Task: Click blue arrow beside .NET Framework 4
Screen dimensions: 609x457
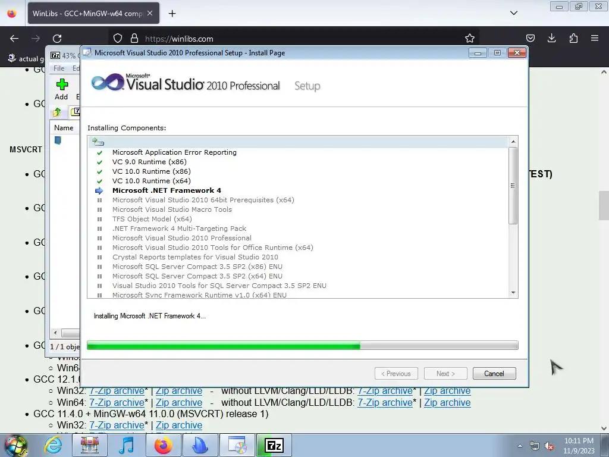Action: pyautogui.click(x=99, y=190)
